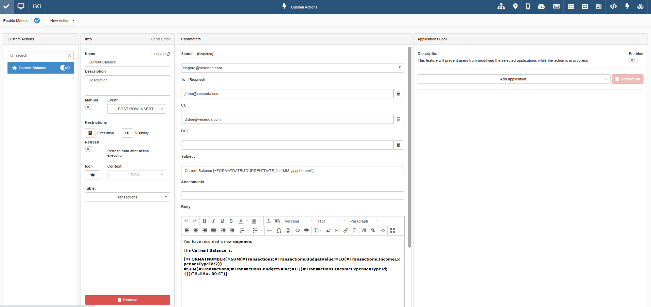This screenshot has height=307, width=651.
Task: Open the background color picker arrow
Action: 260,221
